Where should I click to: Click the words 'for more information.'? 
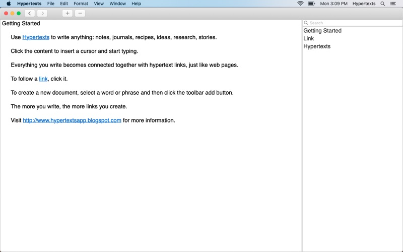(x=149, y=120)
